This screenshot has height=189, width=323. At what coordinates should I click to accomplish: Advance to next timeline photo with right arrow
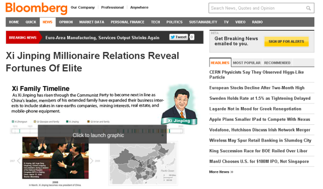[91, 160]
